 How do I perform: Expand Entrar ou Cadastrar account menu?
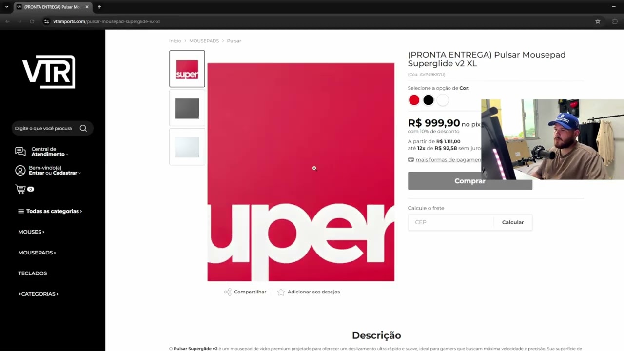pyautogui.click(x=55, y=170)
